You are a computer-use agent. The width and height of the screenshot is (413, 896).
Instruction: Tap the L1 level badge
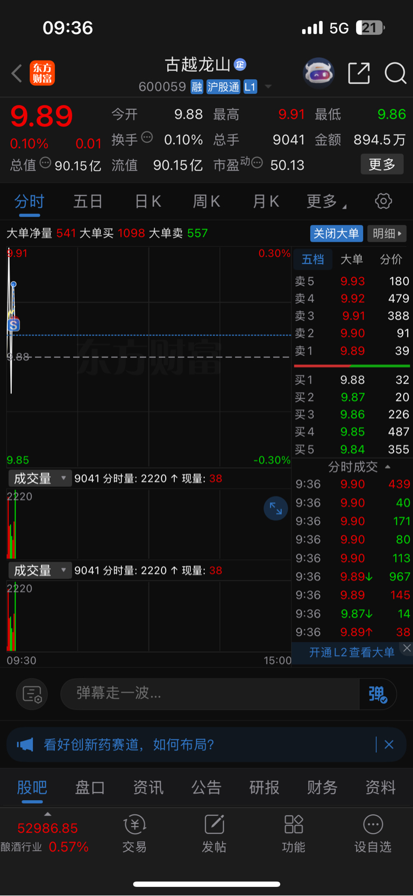tap(250, 87)
